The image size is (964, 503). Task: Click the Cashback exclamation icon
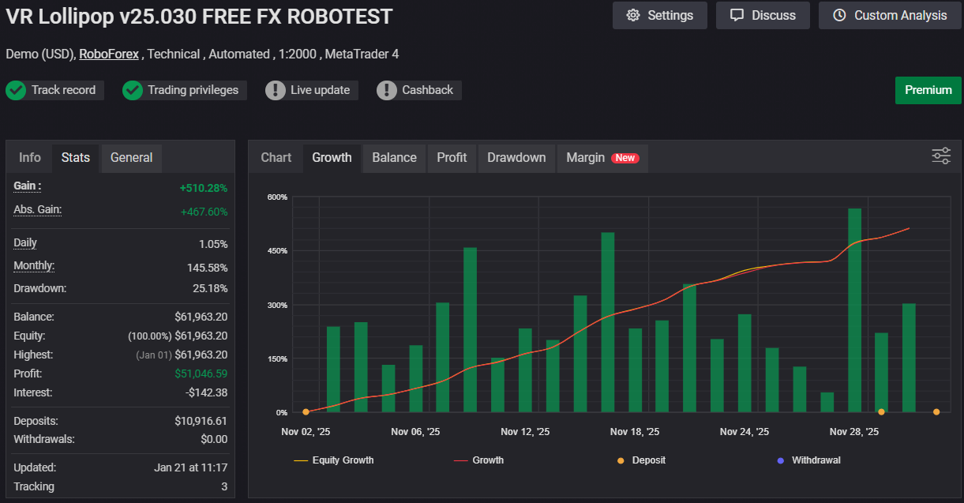tap(387, 90)
